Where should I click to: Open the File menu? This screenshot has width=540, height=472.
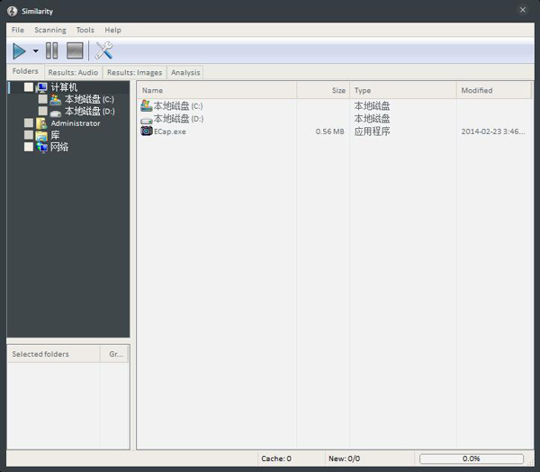pyautogui.click(x=18, y=30)
